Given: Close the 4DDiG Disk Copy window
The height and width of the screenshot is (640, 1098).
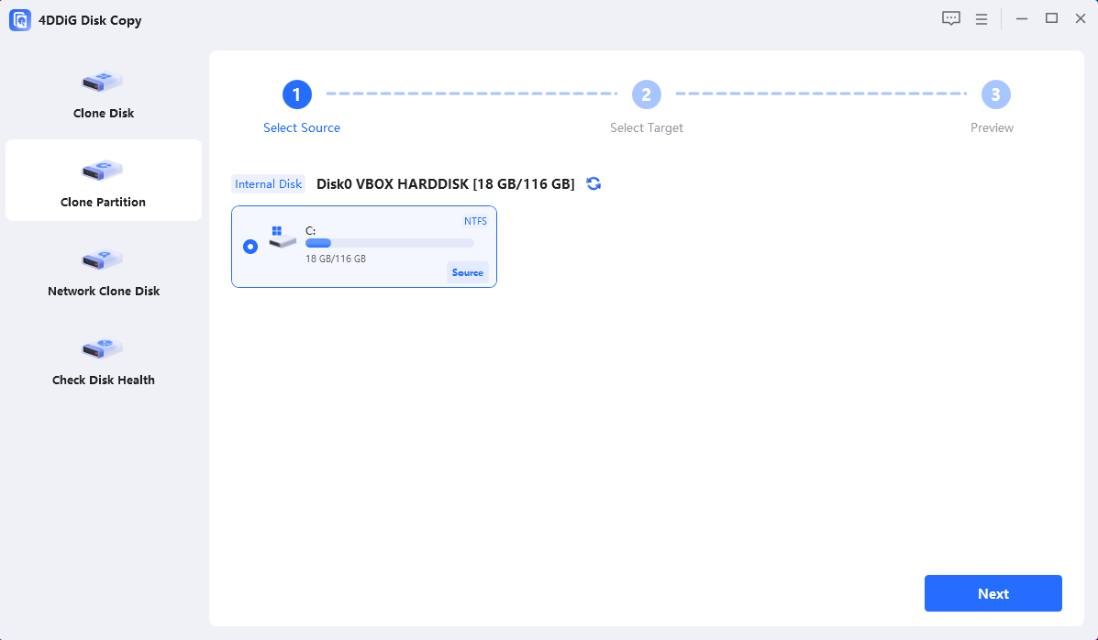Looking at the screenshot, I should (1081, 19).
